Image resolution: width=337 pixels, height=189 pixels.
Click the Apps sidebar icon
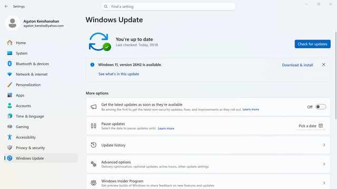click(9, 95)
